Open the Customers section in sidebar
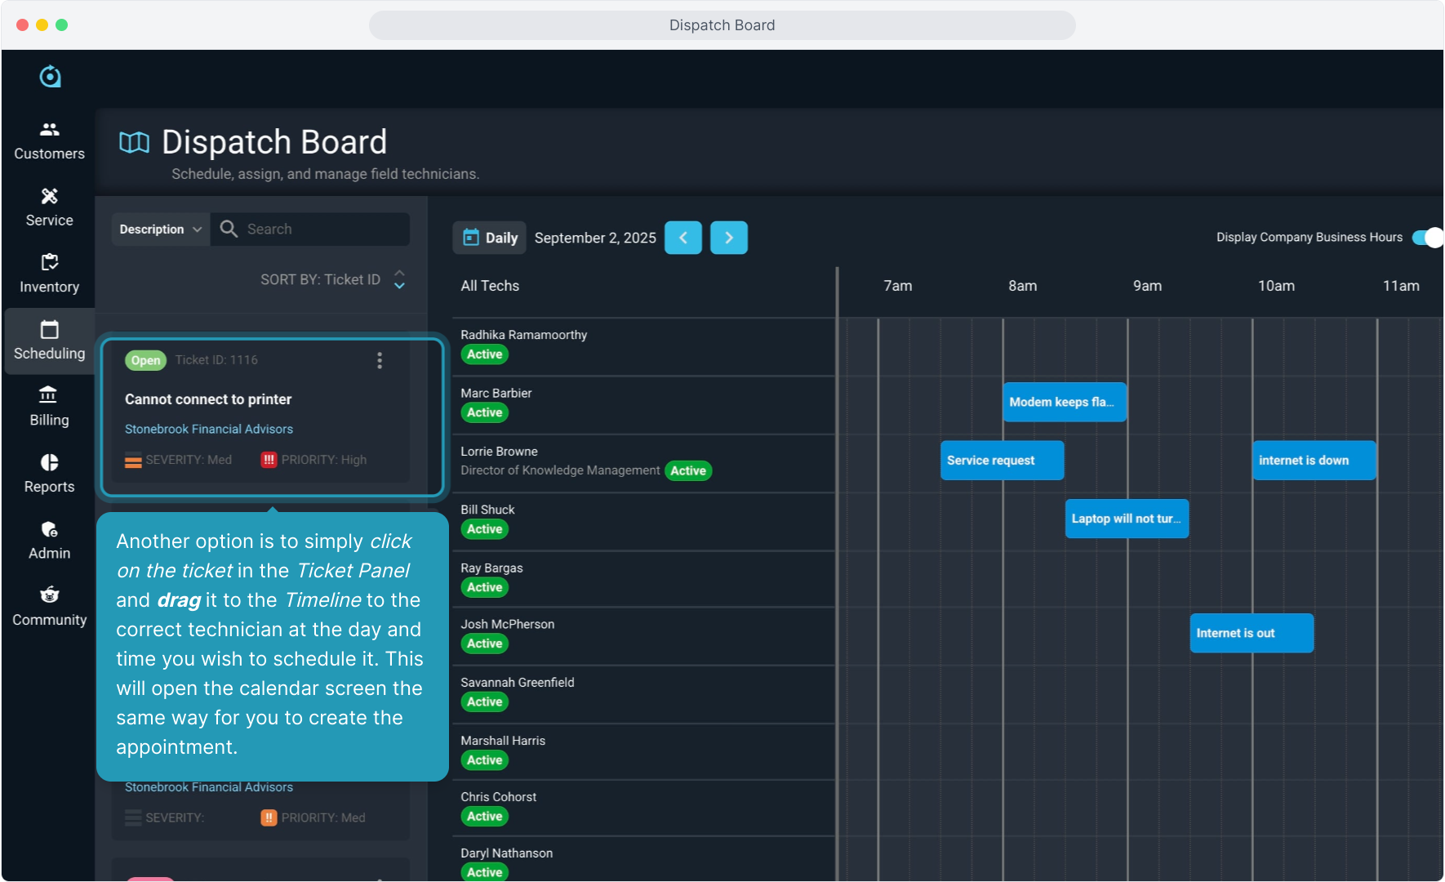This screenshot has width=1445, height=882. coord(49,140)
